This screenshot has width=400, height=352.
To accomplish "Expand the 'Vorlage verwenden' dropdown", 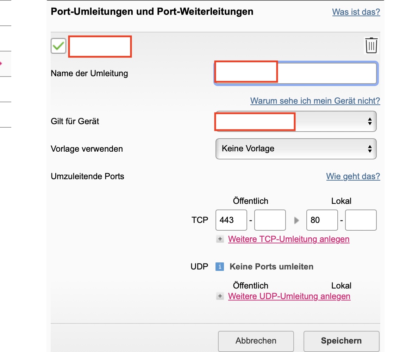I will click(296, 149).
